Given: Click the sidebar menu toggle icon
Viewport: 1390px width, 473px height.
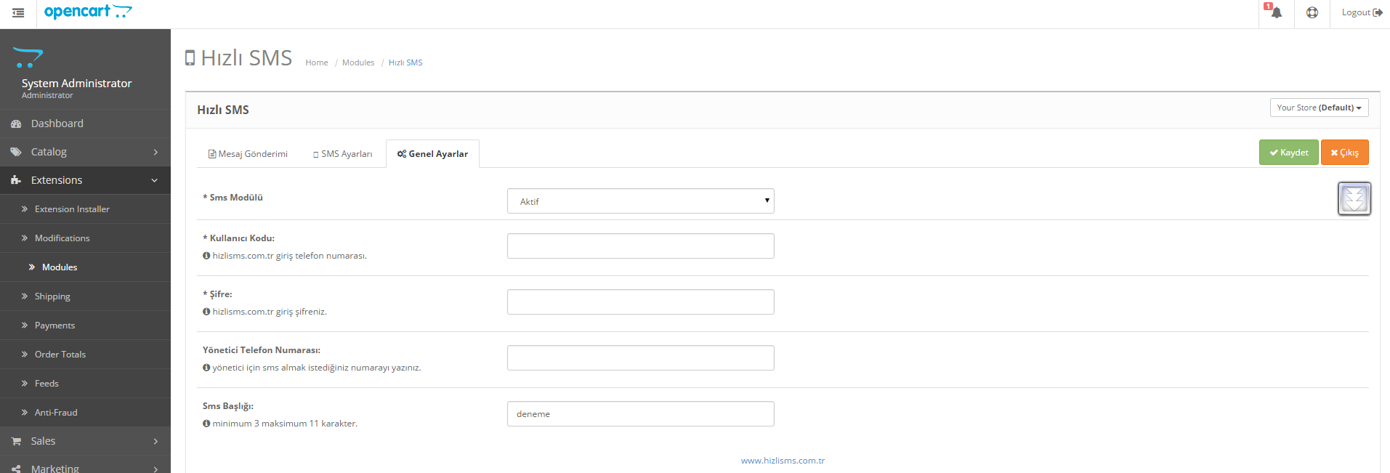Looking at the screenshot, I should pyautogui.click(x=18, y=13).
